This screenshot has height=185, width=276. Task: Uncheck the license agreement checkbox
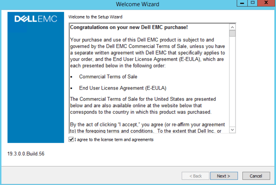click(x=71, y=139)
